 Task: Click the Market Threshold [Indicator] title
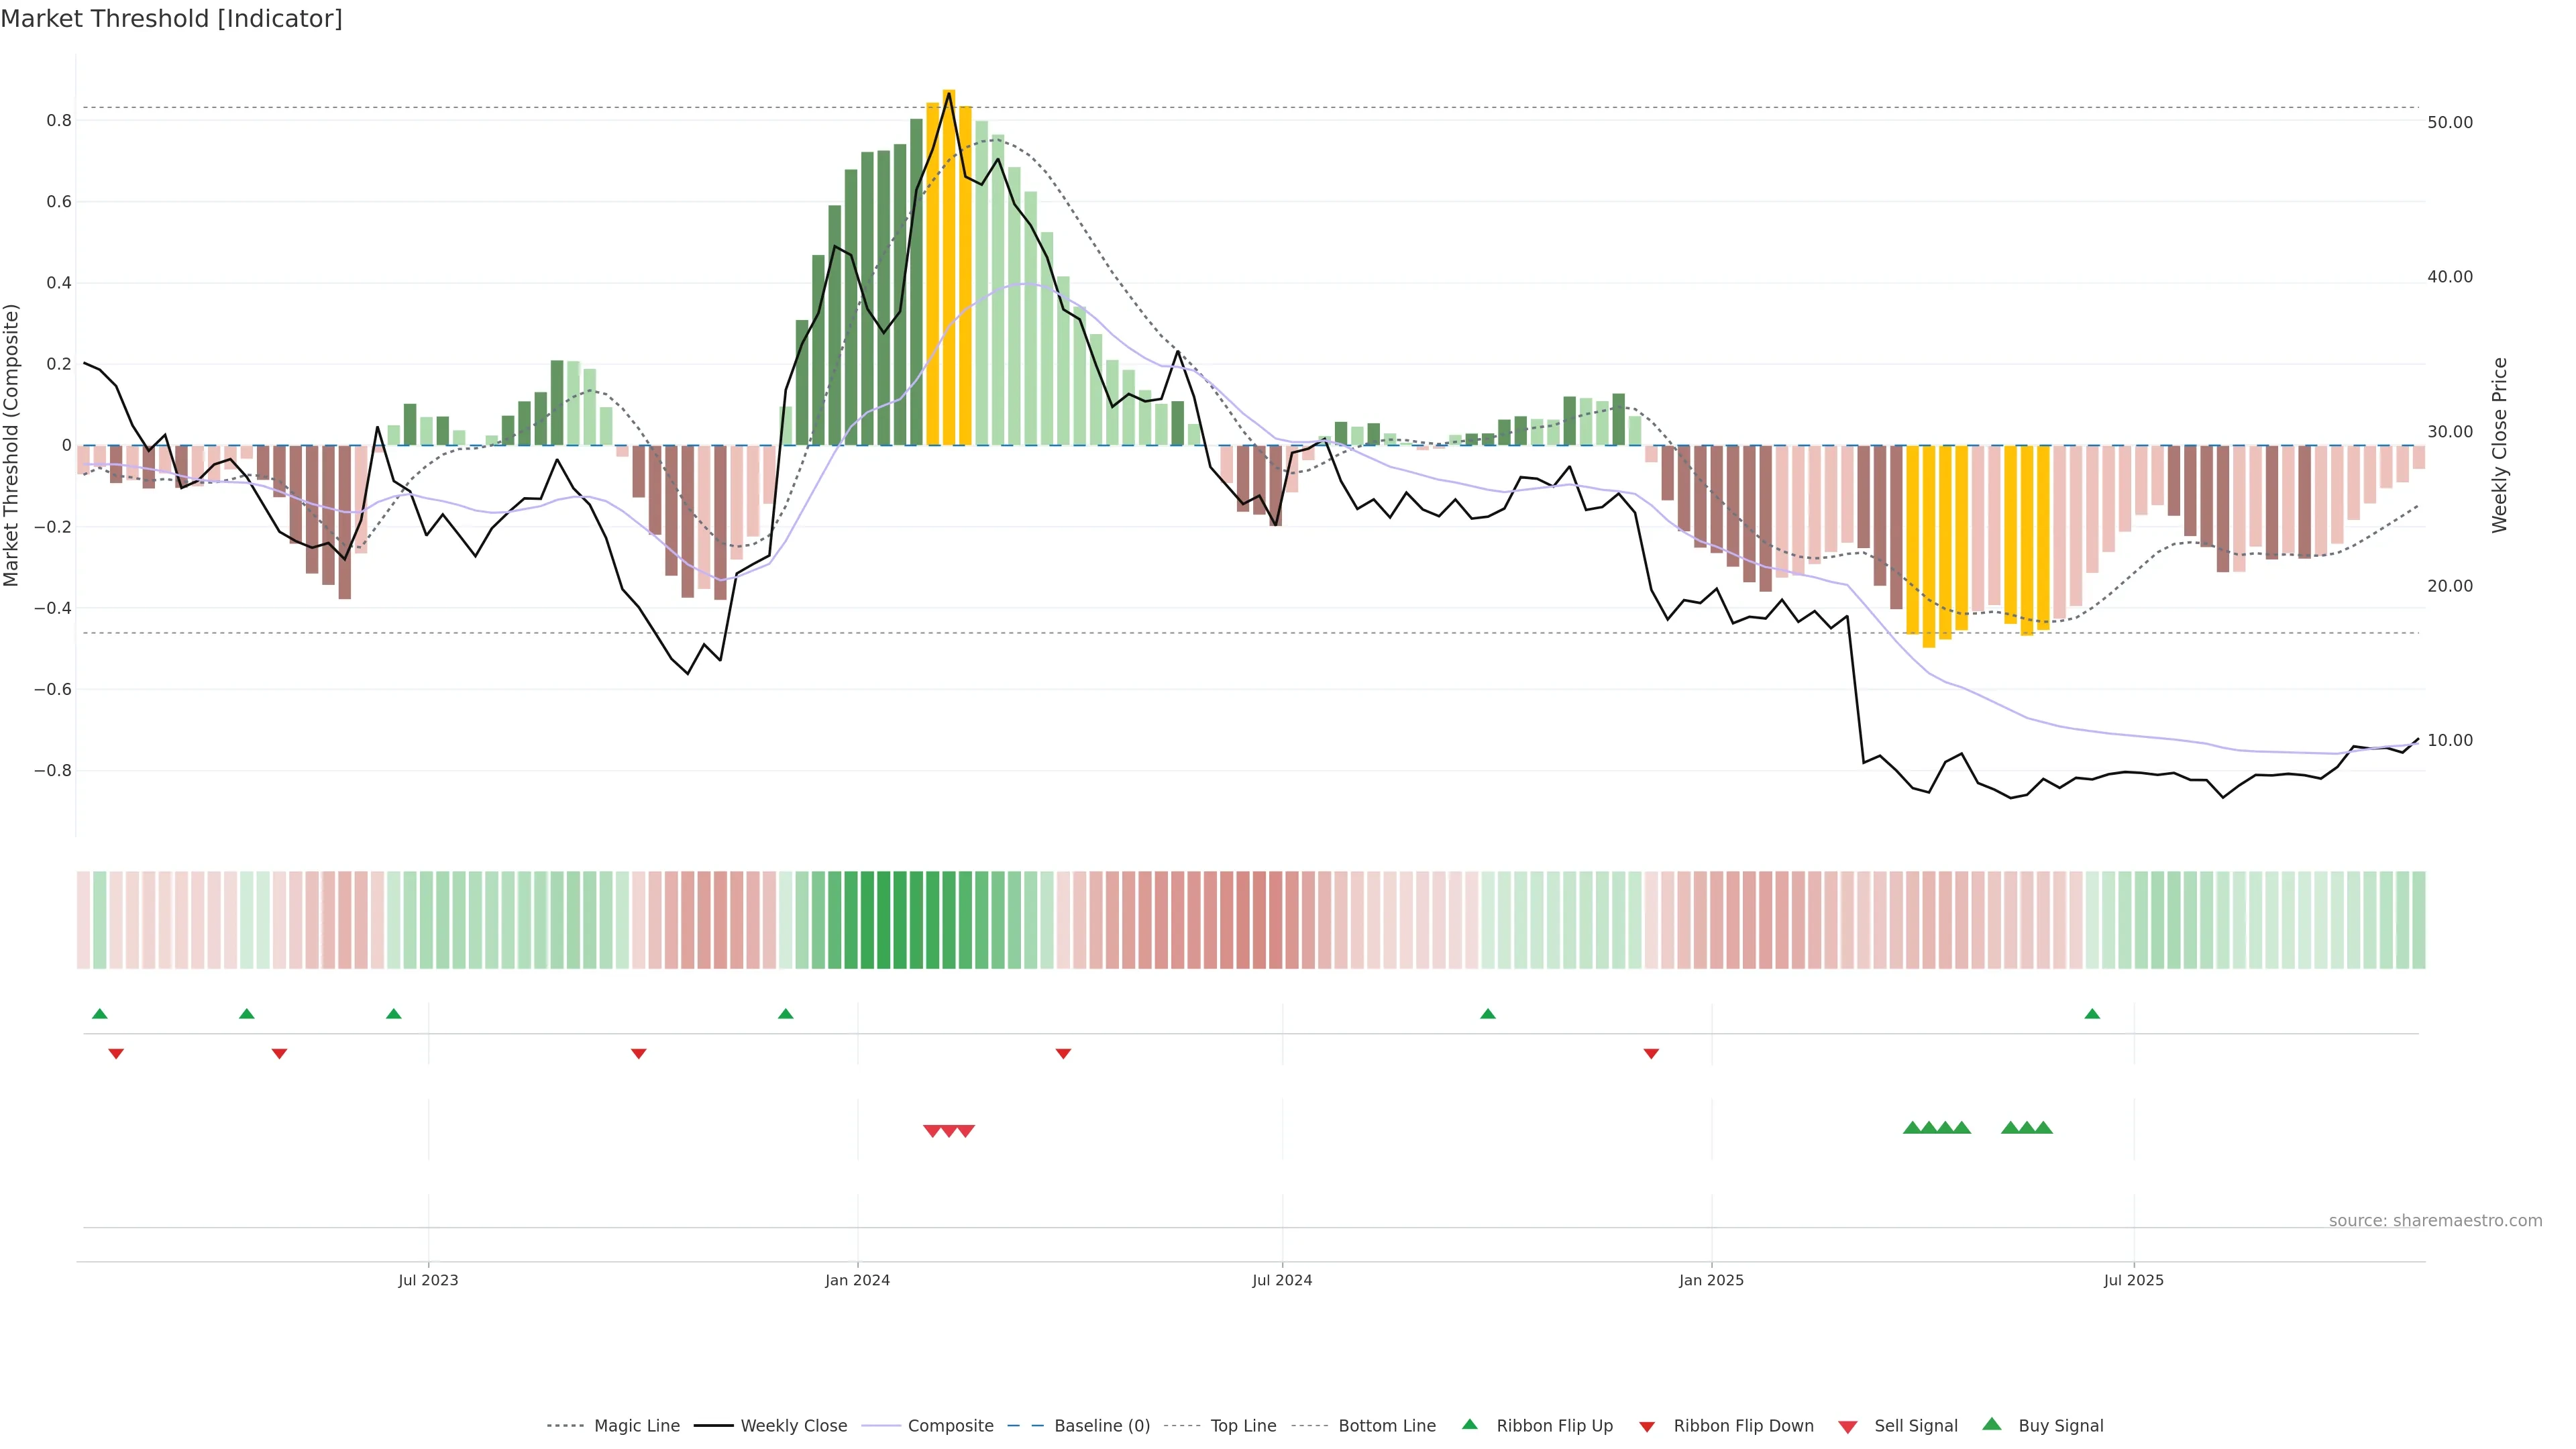pos(171,19)
